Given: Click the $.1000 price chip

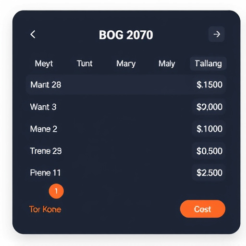Looking at the screenshot, I should tap(209, 129).
